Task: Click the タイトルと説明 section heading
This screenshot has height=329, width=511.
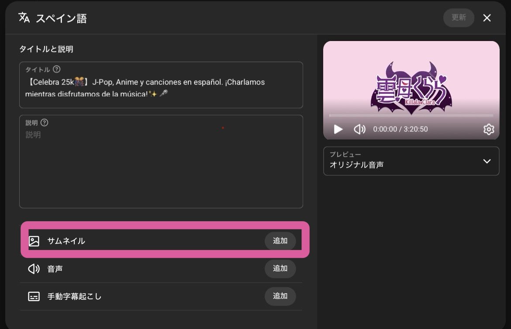Action: tap(46, 49)
